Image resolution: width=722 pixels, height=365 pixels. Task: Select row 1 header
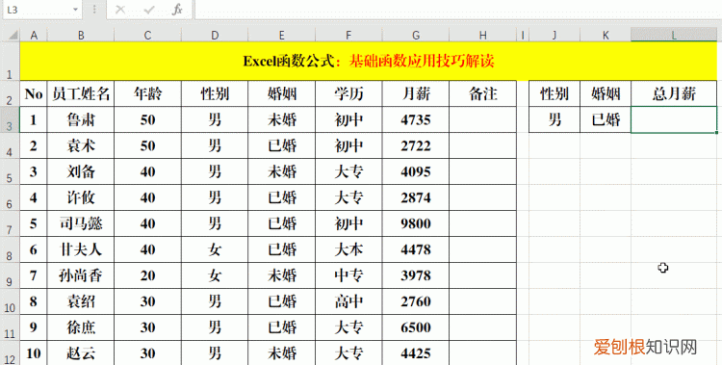(10, 62)
